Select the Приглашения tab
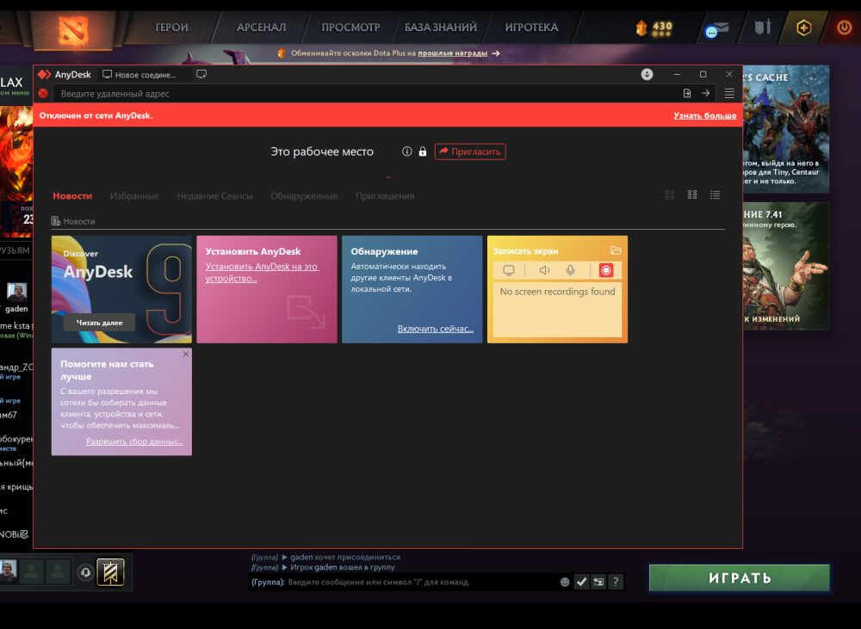The image size is (861, 629). (x=385, y=196)
